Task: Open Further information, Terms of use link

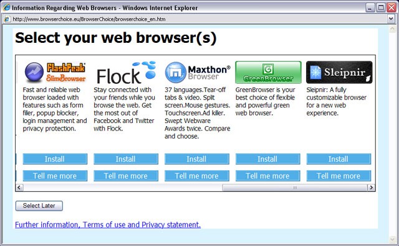Action: [108, 225]
